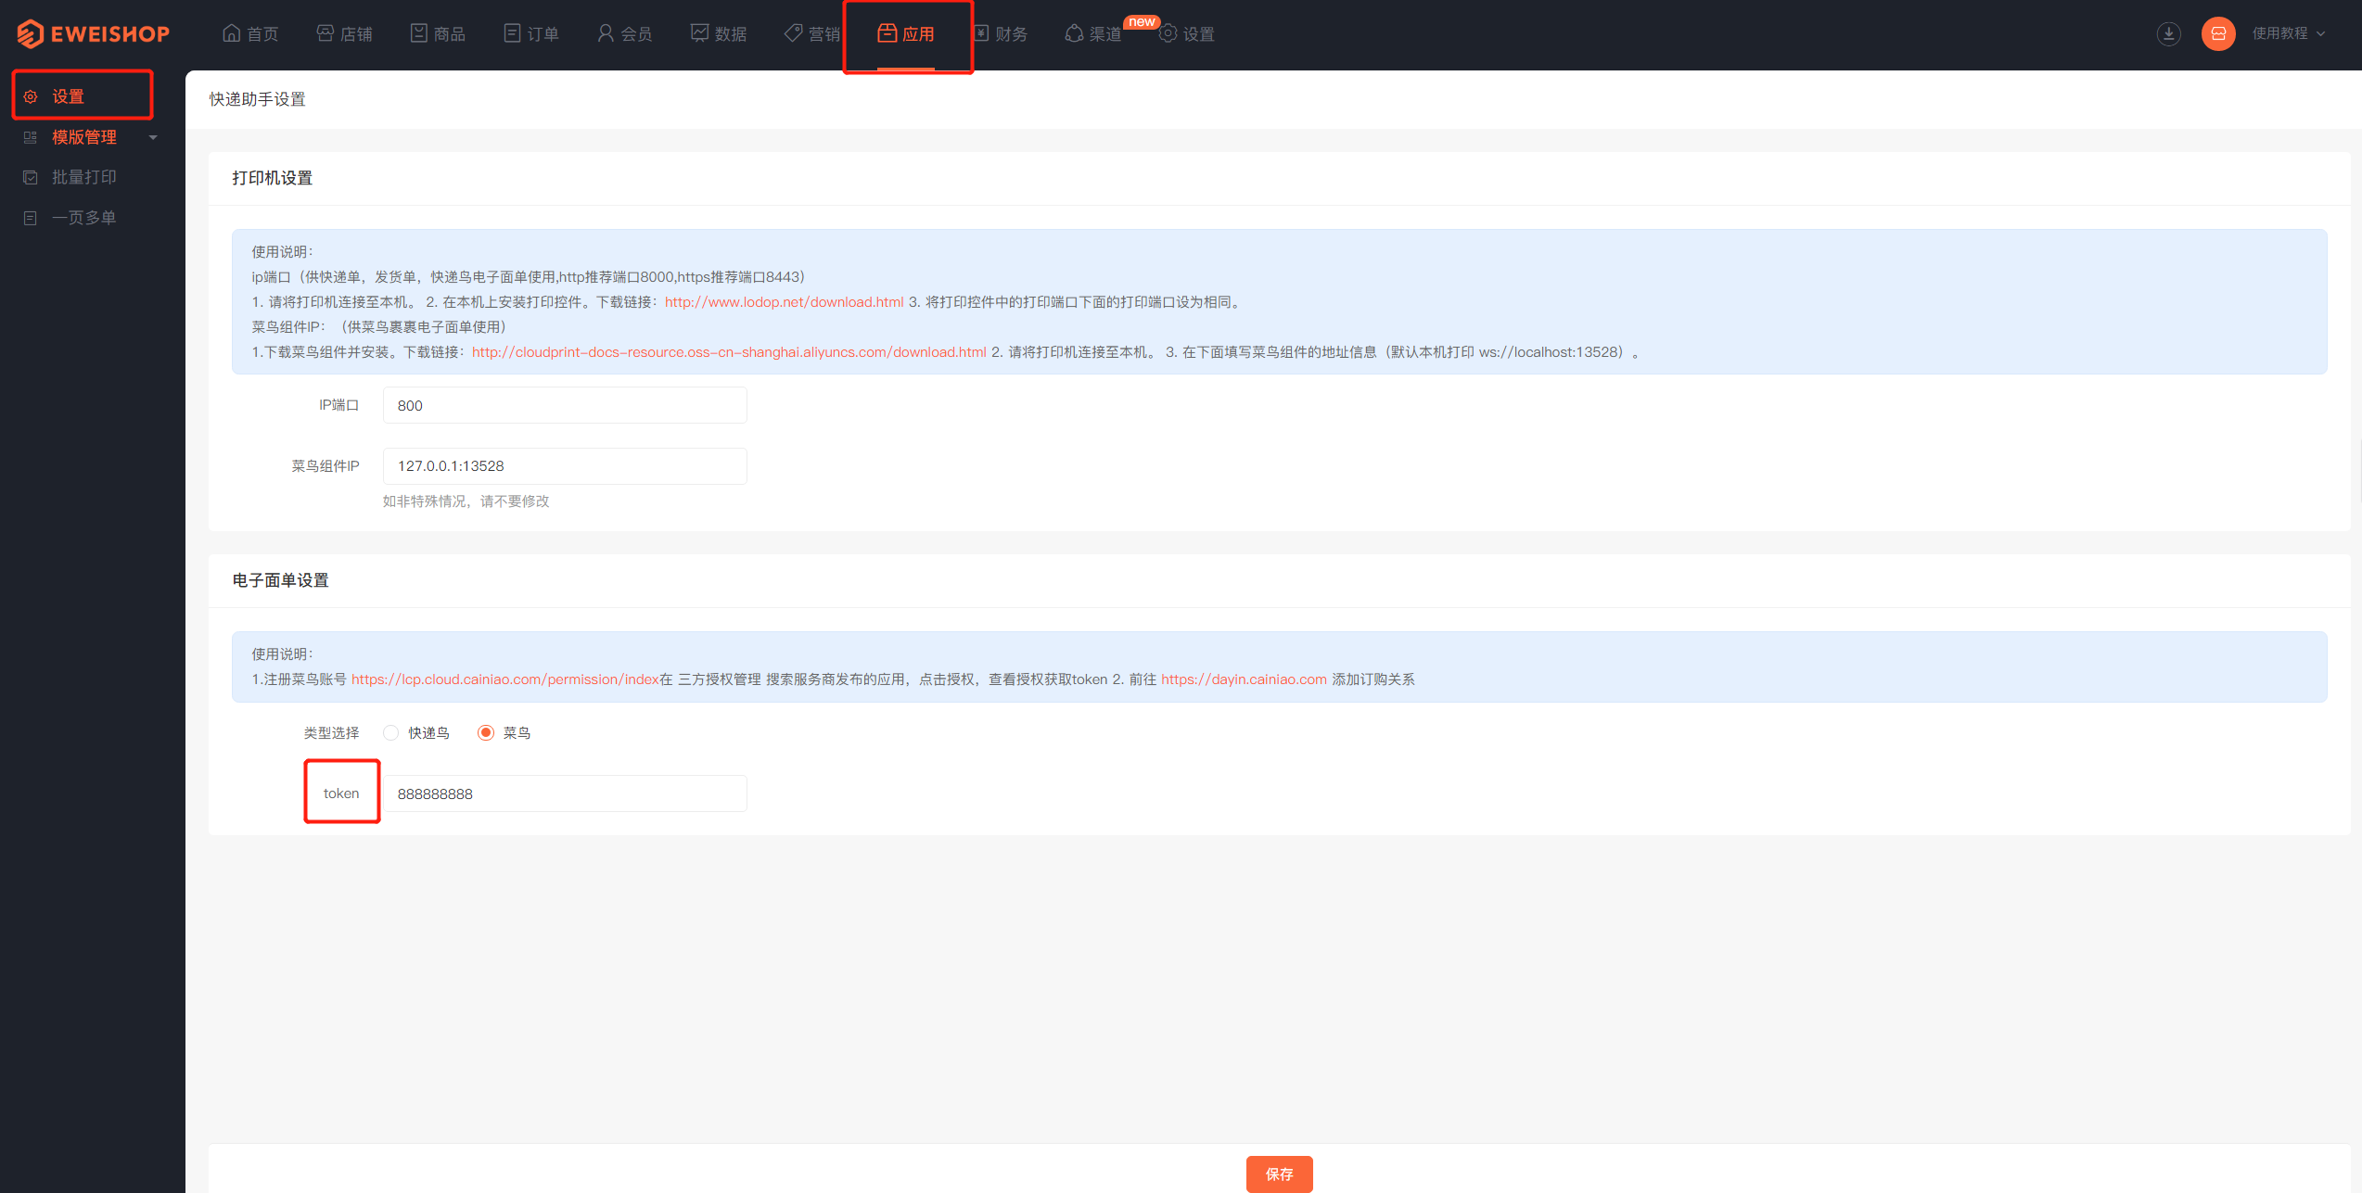The height and width of the screenshot is (1193, 2362).
Task: Click the 保存 save button
Action: (1279, 1174)
